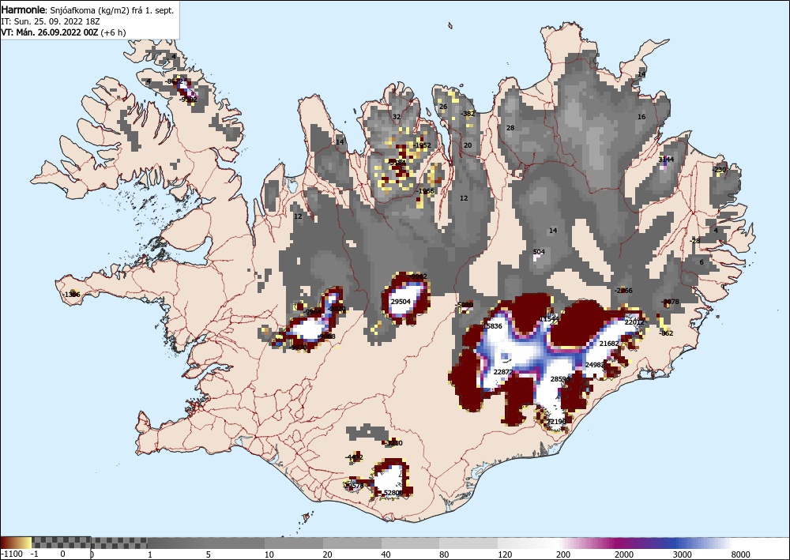Click the -28 value in the east

pyautogui.click(x=694, y=241)
